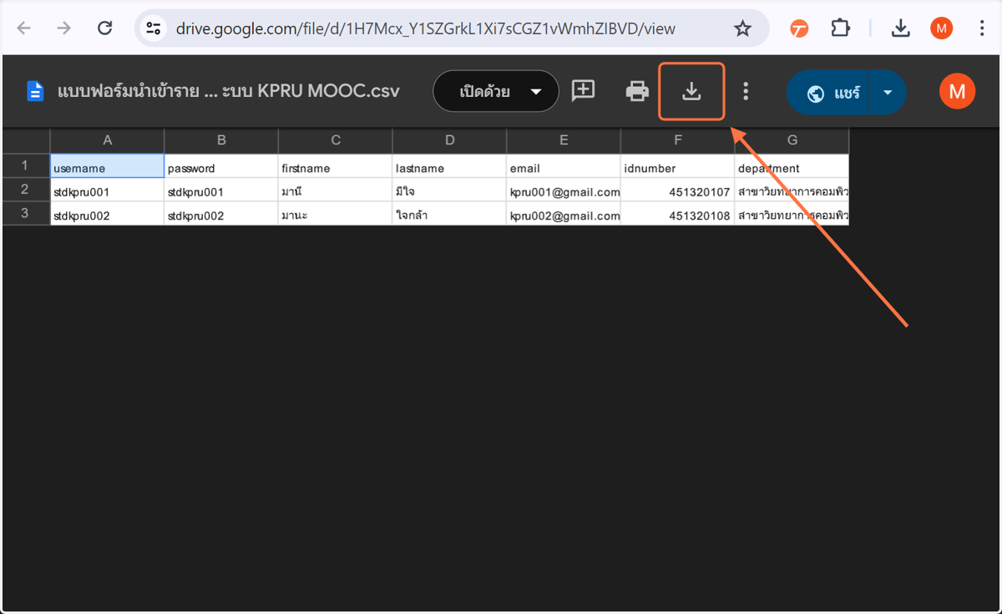This screenshot has height=614, width=1002.
Task: Open the browser downloads tray icon
Action: 900,28
